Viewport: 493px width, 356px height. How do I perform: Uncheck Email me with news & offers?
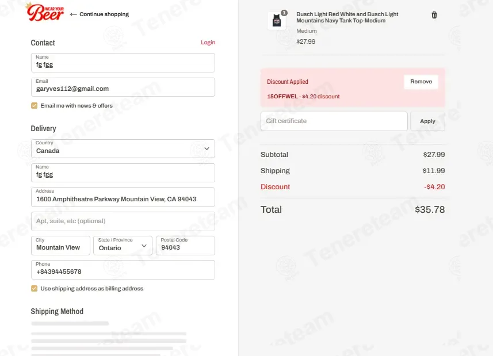pos(35,106)
